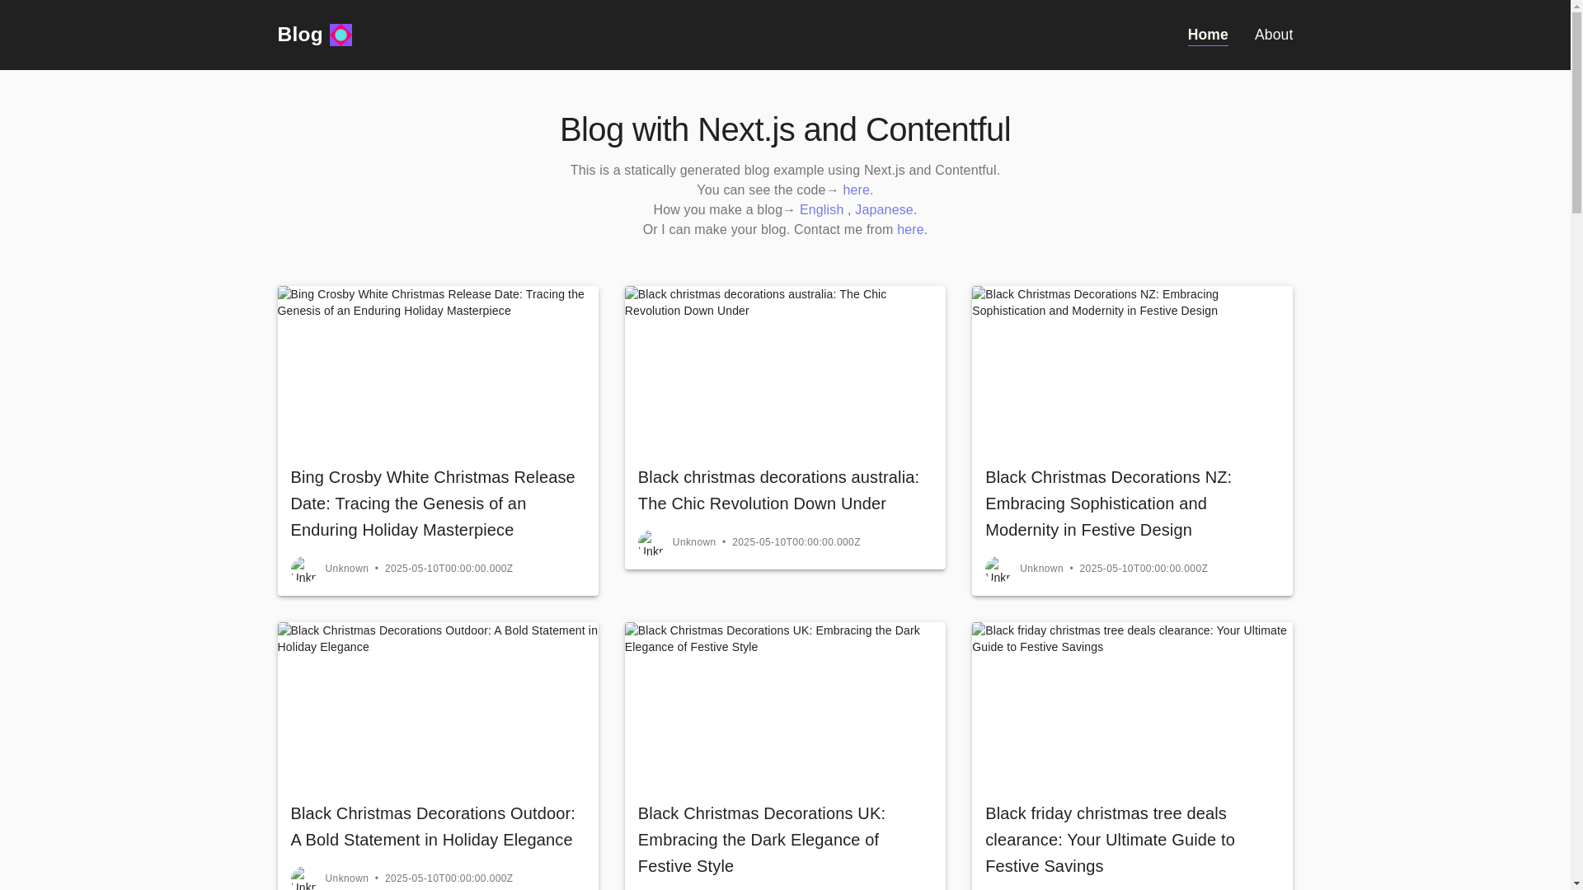
Task: Open the Japanese blog tutorial link
Action: [884, 209]
